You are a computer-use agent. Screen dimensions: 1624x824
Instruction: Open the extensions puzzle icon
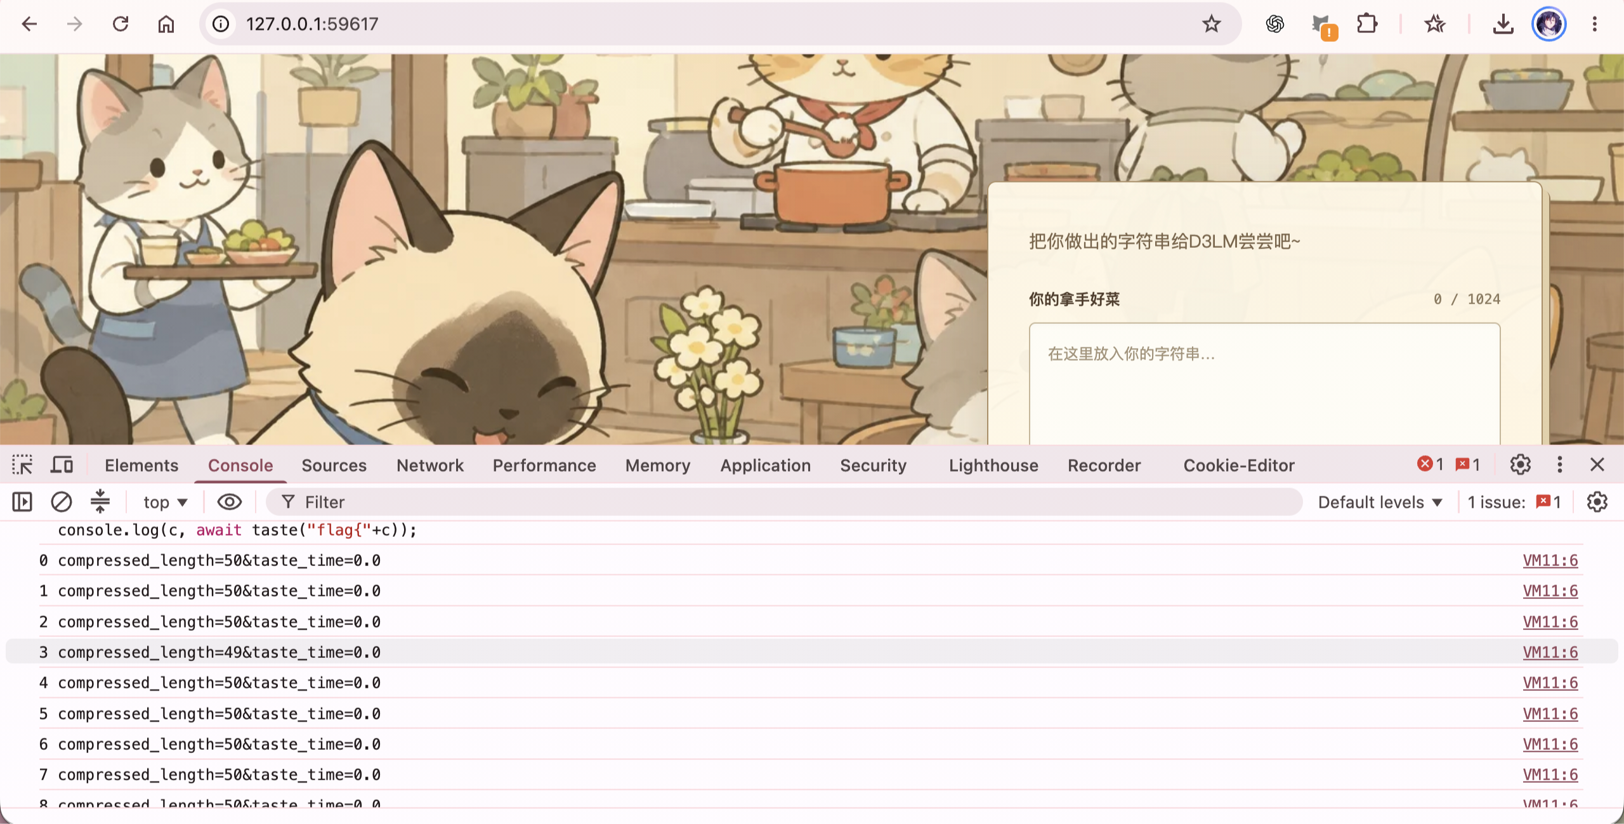pyautogui.click(x=1367, y=24)
